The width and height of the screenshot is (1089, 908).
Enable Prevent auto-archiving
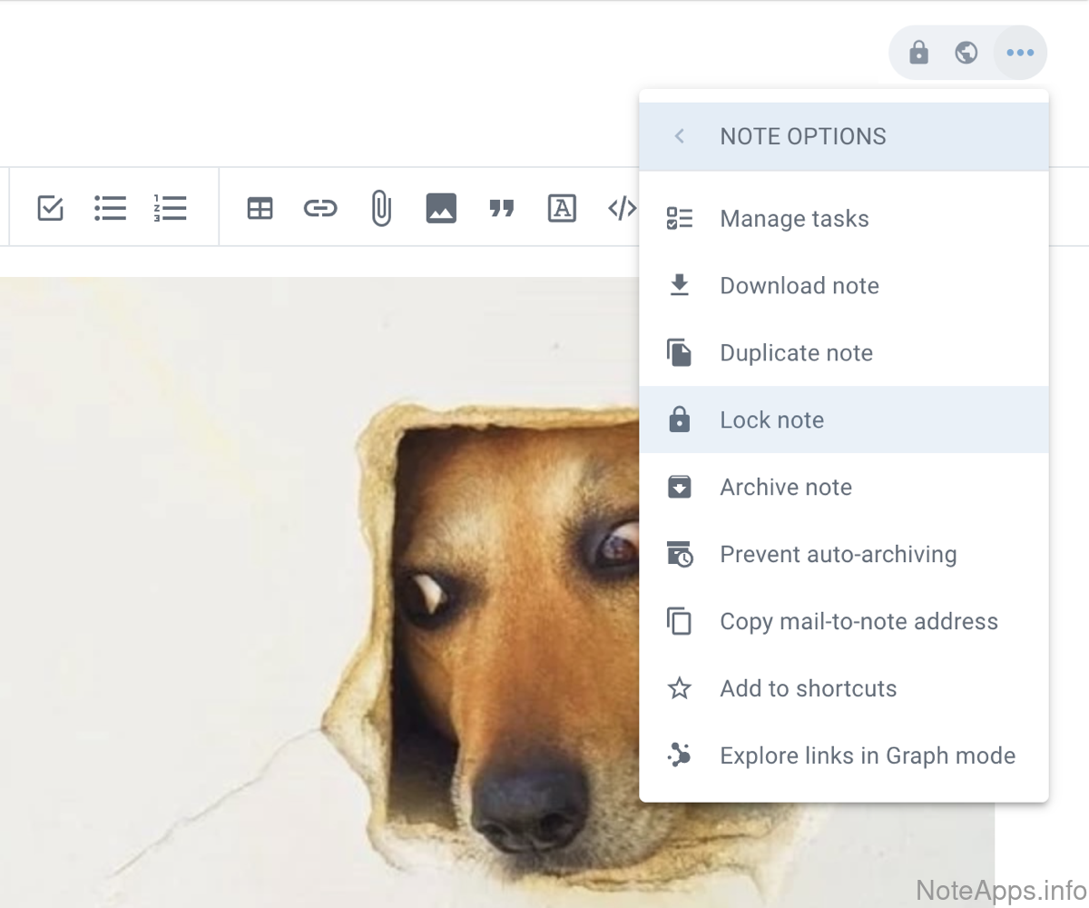(838, 555)
